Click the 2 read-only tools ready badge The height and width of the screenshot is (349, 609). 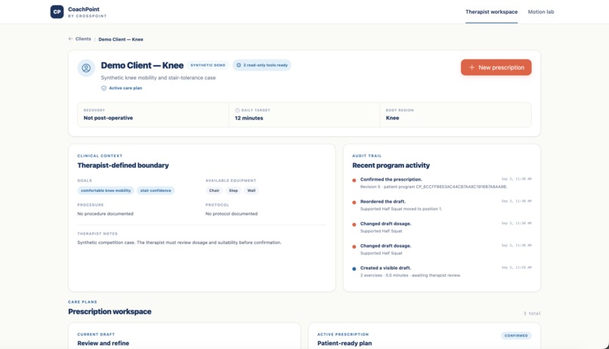tap(261, 65)
